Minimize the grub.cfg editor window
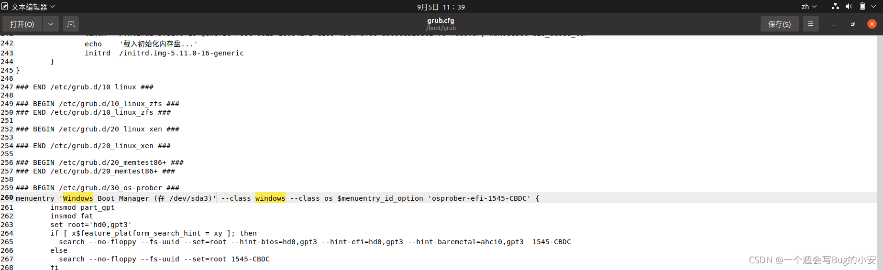883x270 pixels. 834,24
